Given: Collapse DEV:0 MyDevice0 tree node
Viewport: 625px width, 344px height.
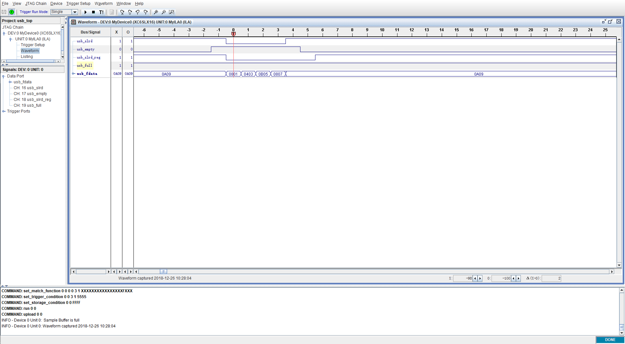Looking at the screenshot, I should 4,33.
